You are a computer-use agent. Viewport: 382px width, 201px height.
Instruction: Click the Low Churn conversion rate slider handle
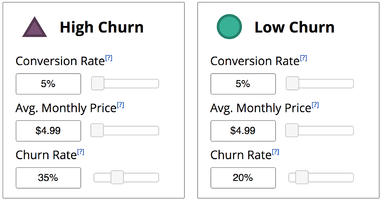(x=292, y=83)
